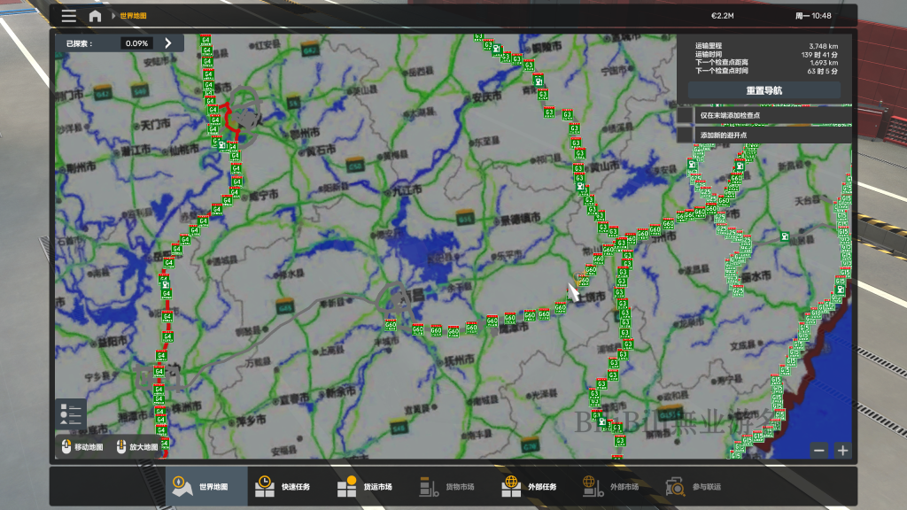Enable 仅在末端添加检查点 checkbox

pos(685,115)
